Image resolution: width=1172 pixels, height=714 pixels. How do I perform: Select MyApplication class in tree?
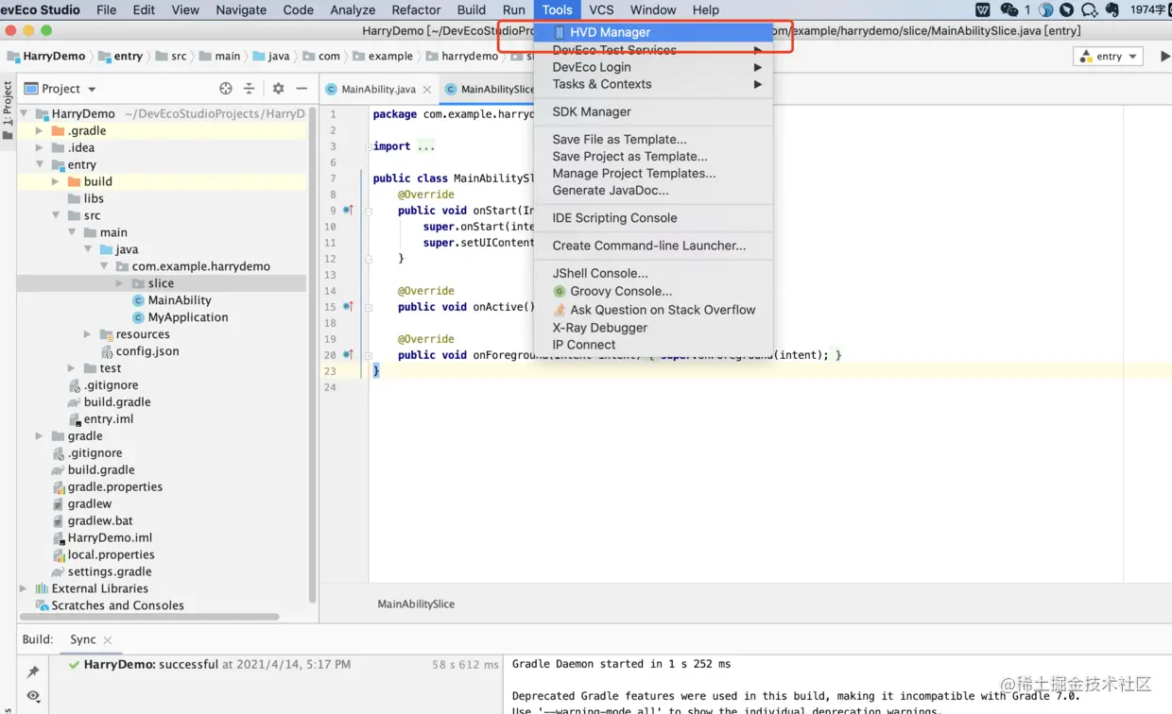(x=188, y=317)
